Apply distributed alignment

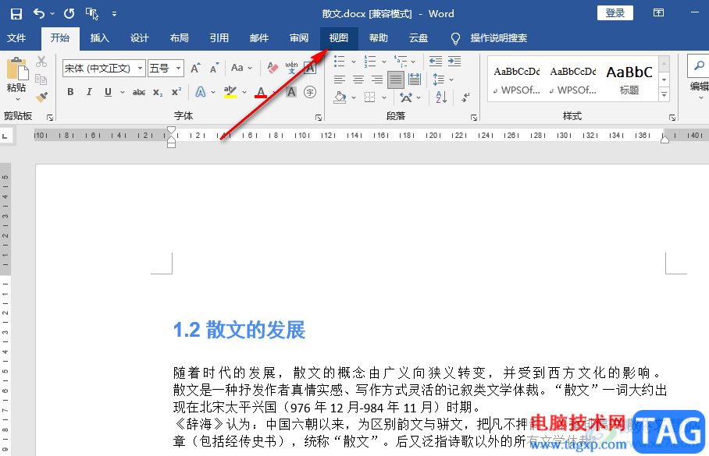tap(415, 80)
